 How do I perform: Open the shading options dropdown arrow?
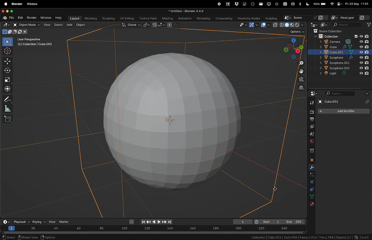pyautogui.click(x=302, y=25)
